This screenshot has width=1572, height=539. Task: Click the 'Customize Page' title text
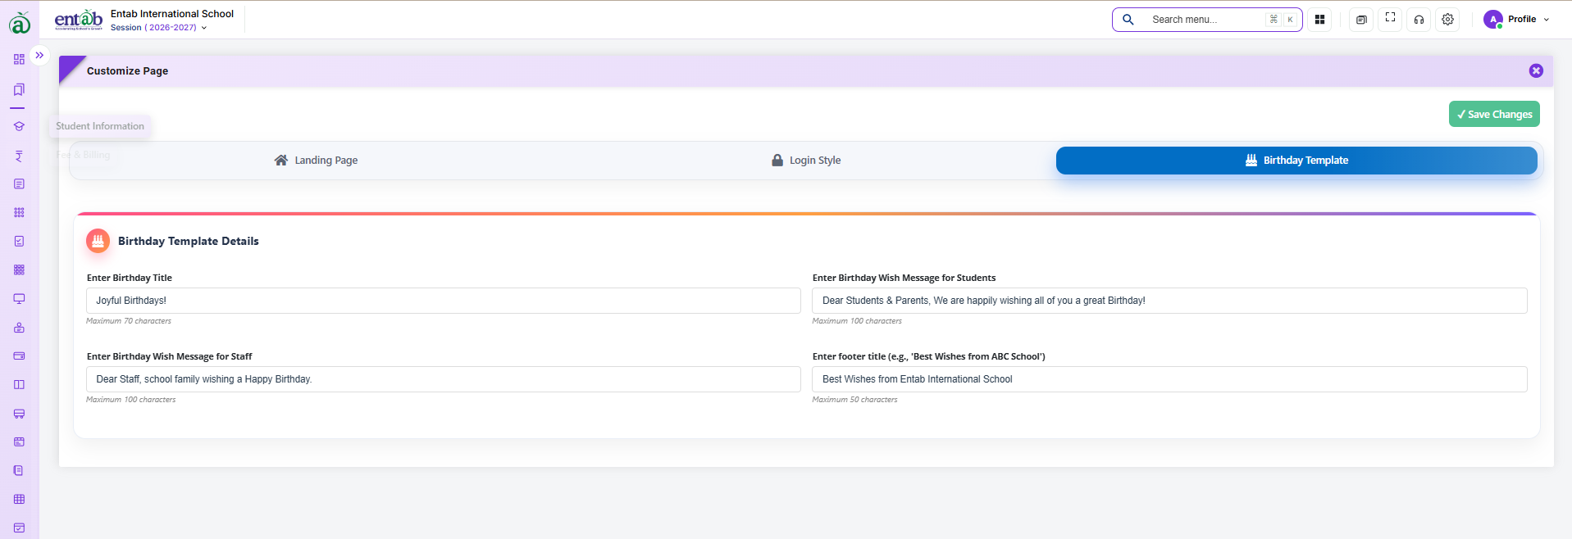click(127, 71)
